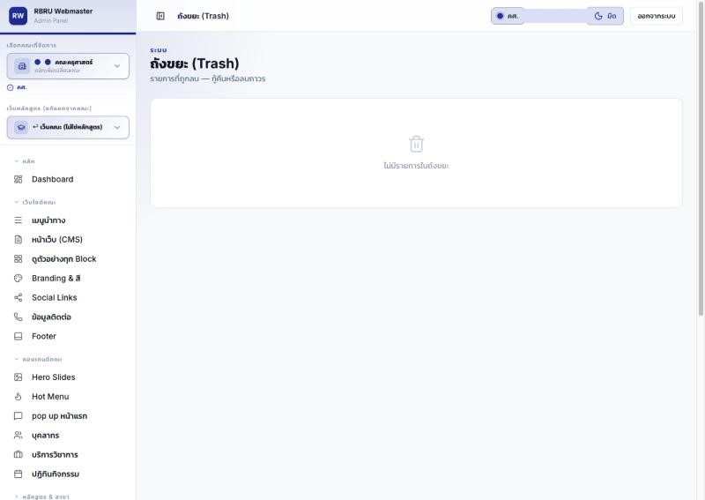Open บริการวิชาการ page

click(x=68, y=454)
